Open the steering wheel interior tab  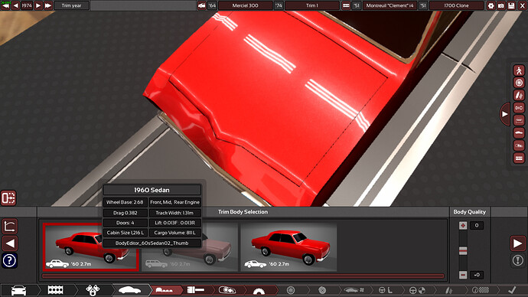[385, 290]
